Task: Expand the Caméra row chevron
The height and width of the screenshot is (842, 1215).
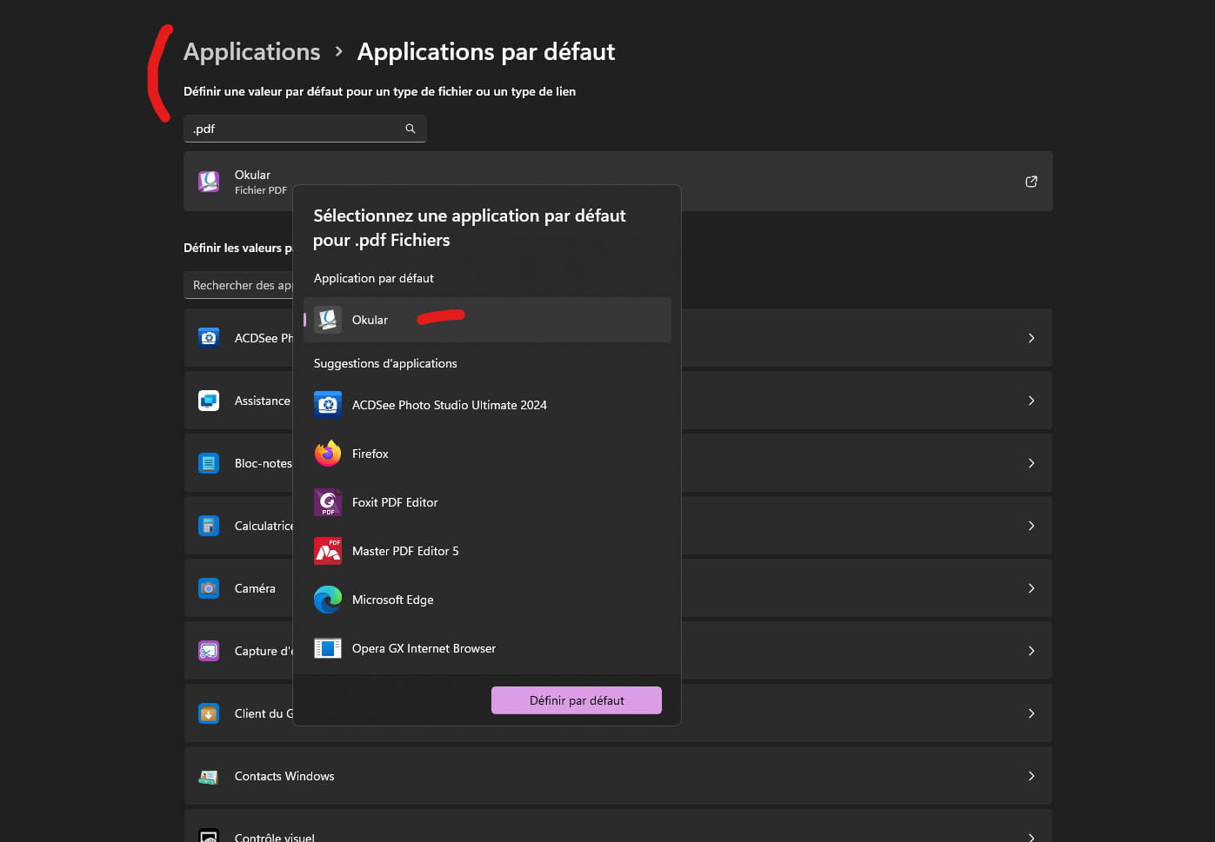Action: 1031,588
